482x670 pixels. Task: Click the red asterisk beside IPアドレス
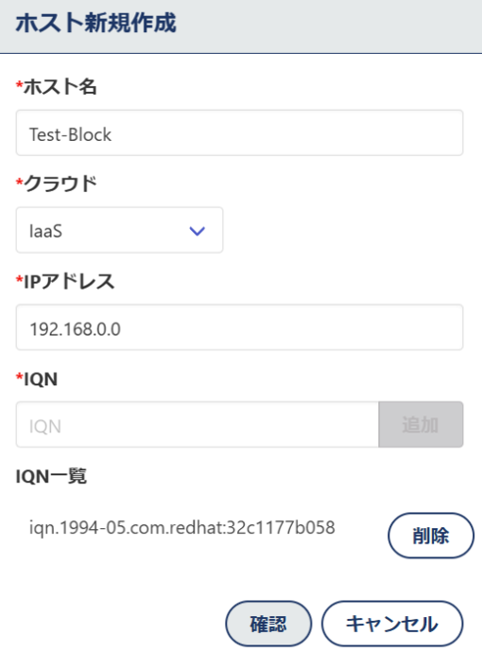[x=19, y=279]
